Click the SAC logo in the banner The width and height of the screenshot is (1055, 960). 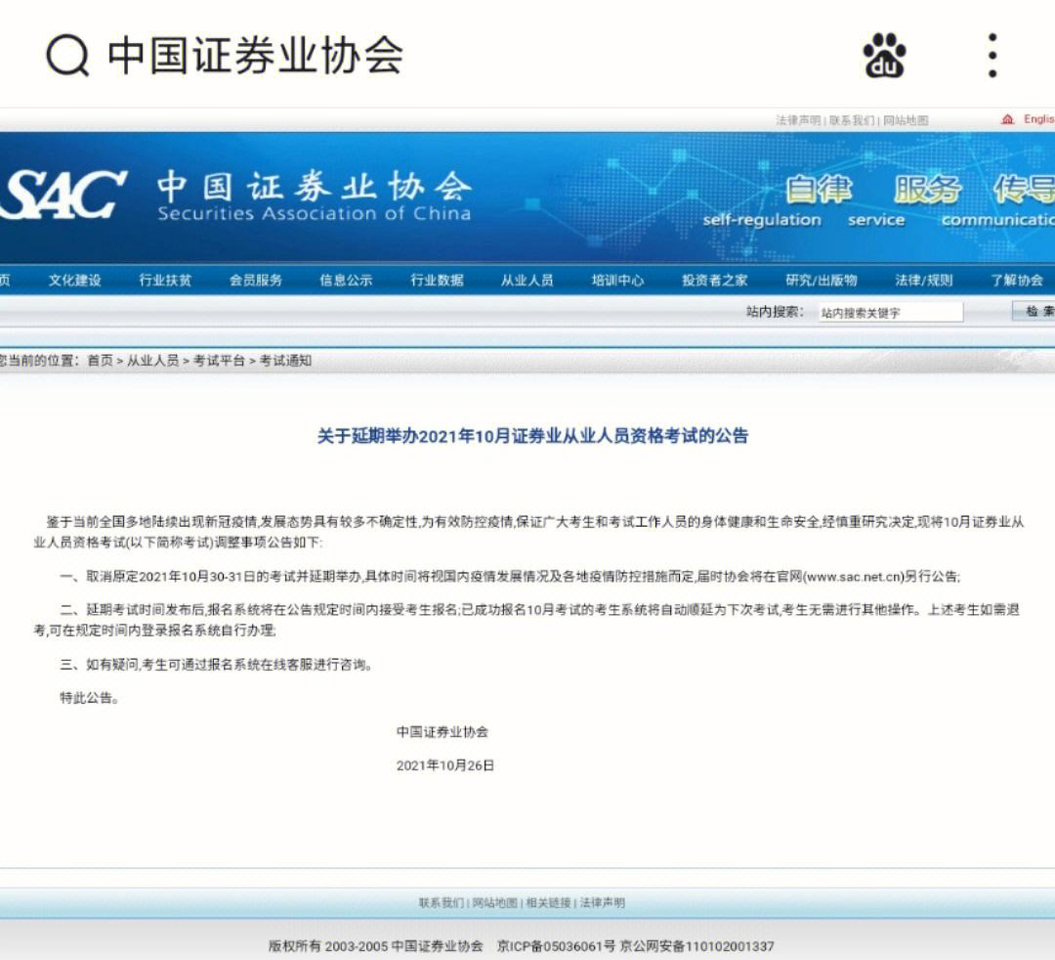63,195
